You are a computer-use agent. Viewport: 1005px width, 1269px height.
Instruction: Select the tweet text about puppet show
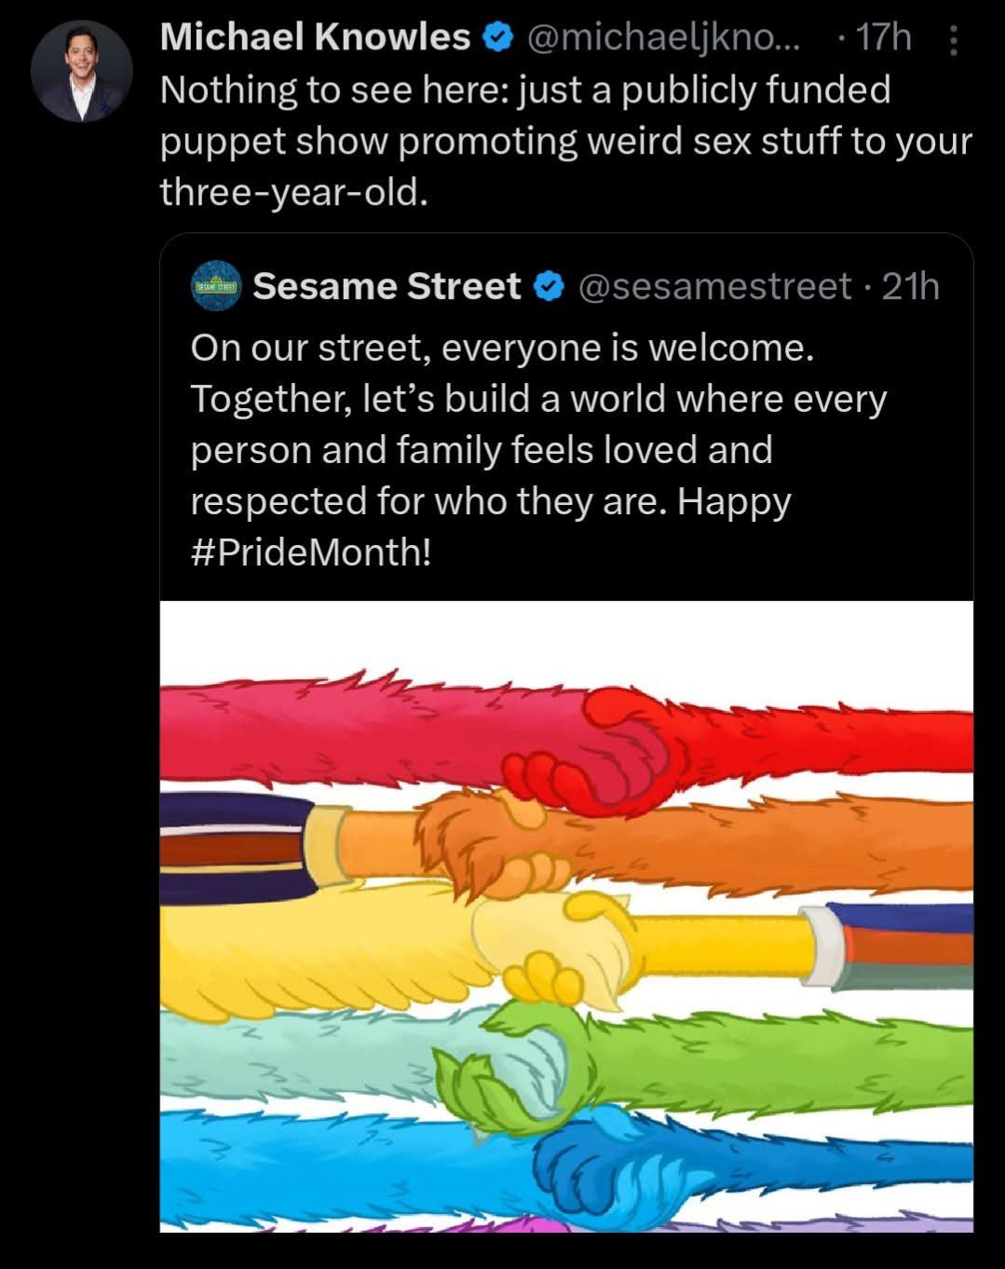(565, 141)
